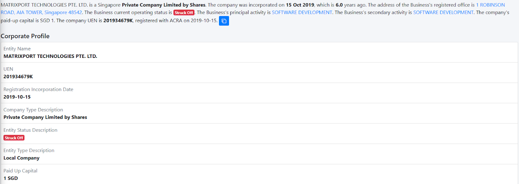Click the Entity Name field label
Image resolution: width=519 pixels, height=184 pixels.
coord(17,49)
